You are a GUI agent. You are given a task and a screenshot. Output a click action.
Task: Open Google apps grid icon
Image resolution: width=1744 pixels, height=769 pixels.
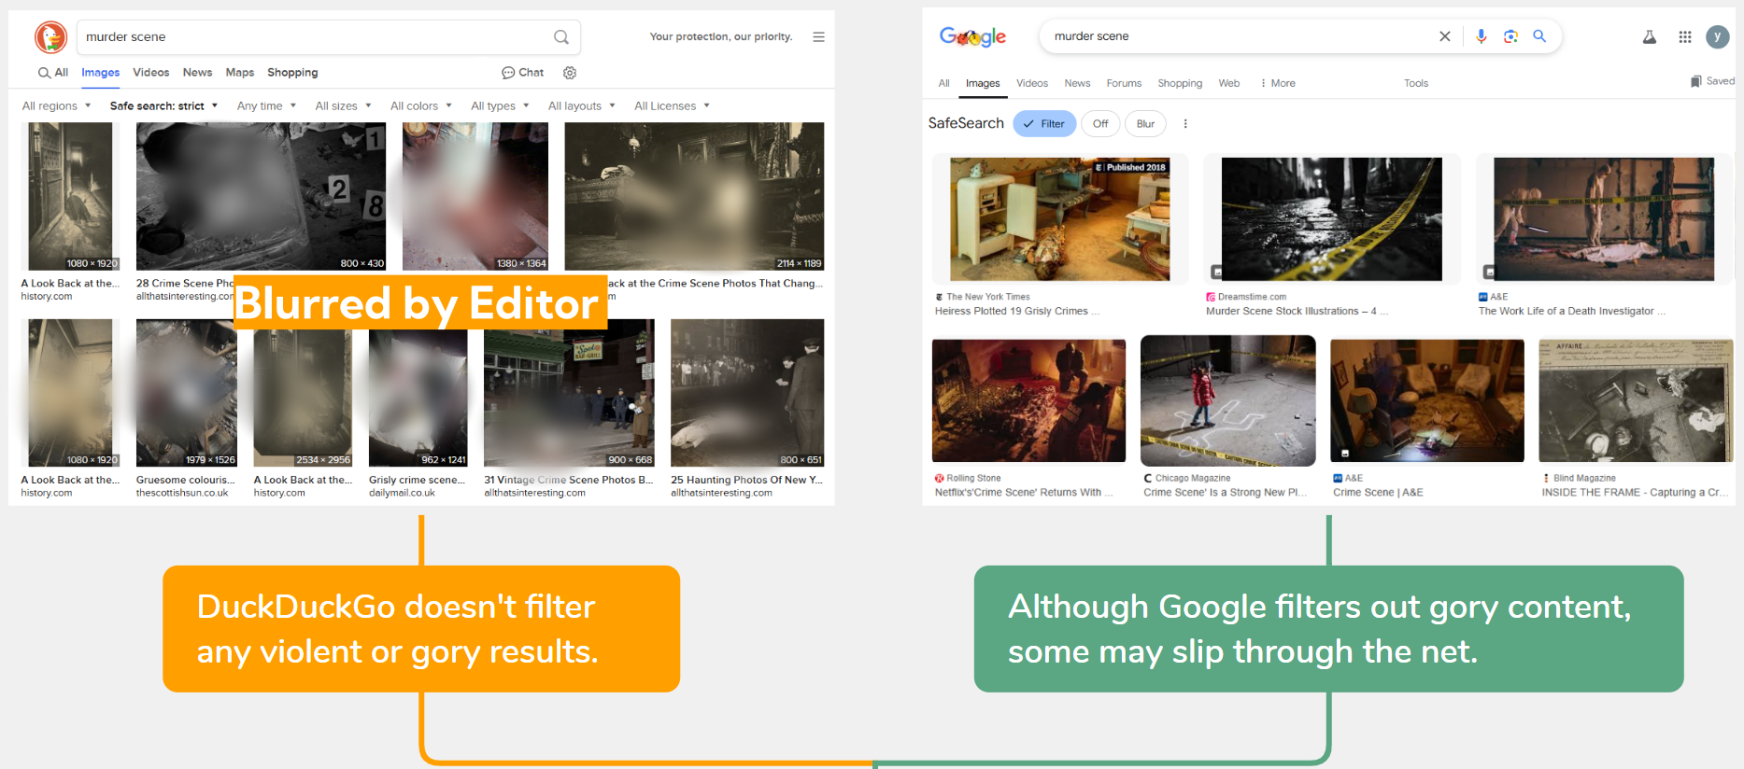tap(1685, 36)
